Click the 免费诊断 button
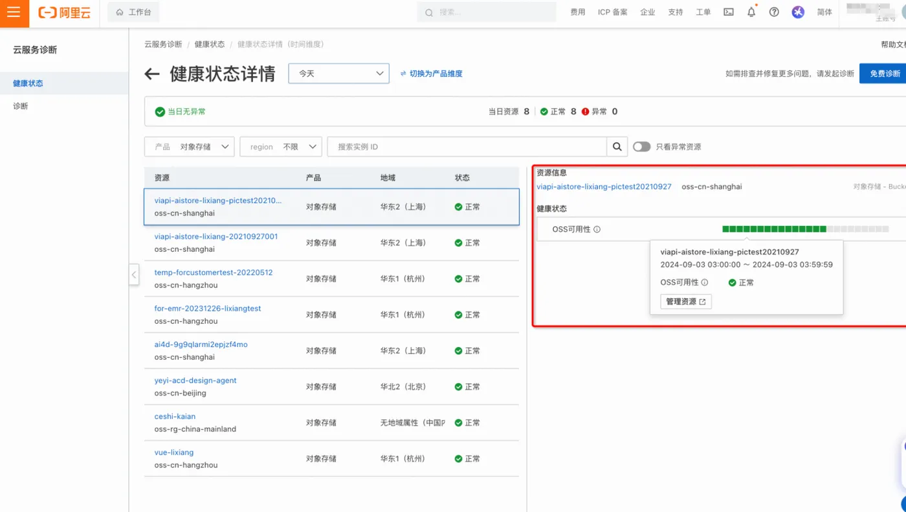Viewport: 906px width, 512px height. (884, 74)
